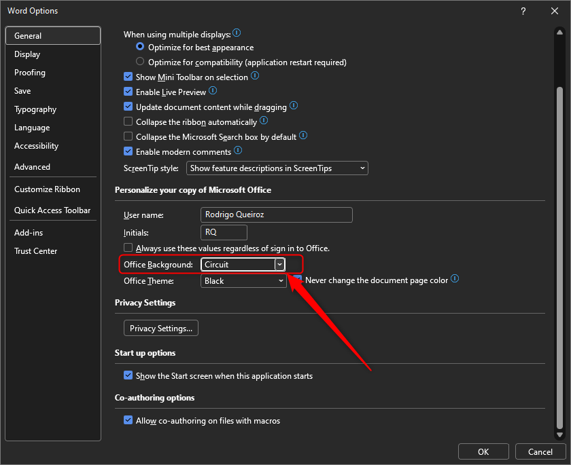Click info icon next to Enable Live Preview
Viewport: 571px width, 465px height.
(x=213, y=90)
